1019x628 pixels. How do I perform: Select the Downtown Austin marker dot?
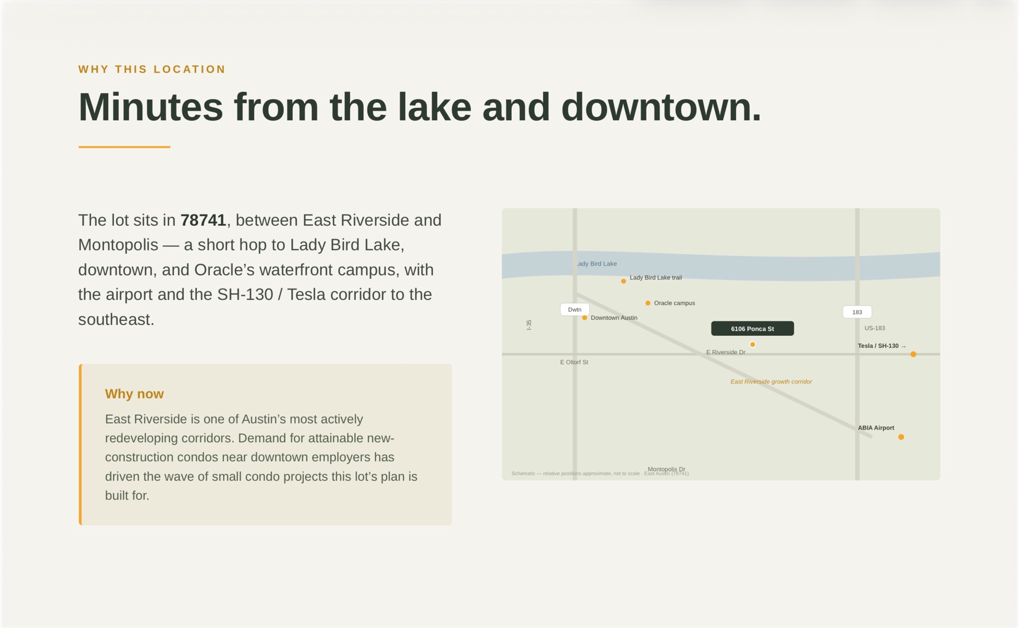tap(584, 318)
